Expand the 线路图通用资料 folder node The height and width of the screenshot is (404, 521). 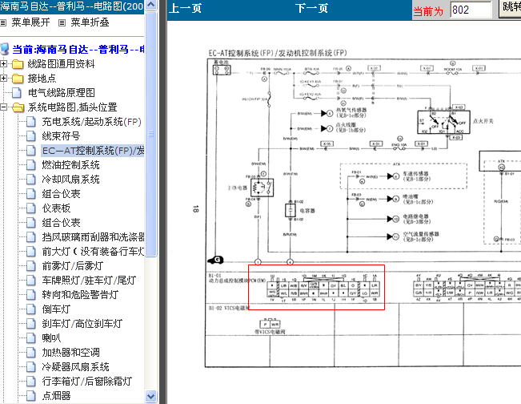coord(3,63)
